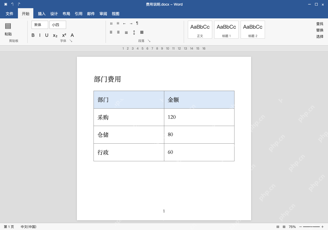Click the 选择 button

pyautogui.click(x=320, y=37)
